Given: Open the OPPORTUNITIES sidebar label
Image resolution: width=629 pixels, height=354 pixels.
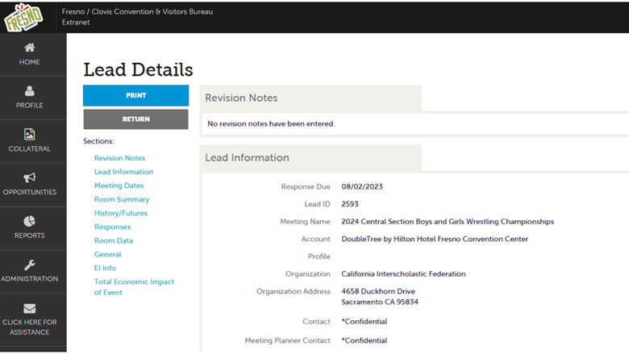Looking at the screenshot, I should click(x=29, y=192).
